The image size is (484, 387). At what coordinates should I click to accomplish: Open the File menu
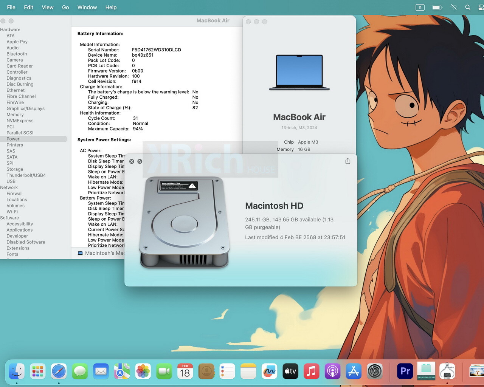click(x=11, y=7)
